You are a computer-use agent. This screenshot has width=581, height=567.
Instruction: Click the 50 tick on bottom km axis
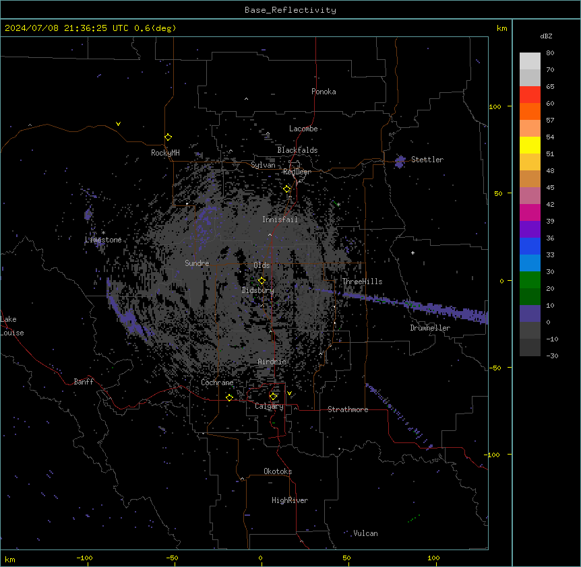click(x=346, y=558)
